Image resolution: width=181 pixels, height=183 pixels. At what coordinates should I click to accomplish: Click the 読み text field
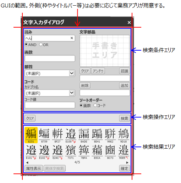tap(50, 38)
